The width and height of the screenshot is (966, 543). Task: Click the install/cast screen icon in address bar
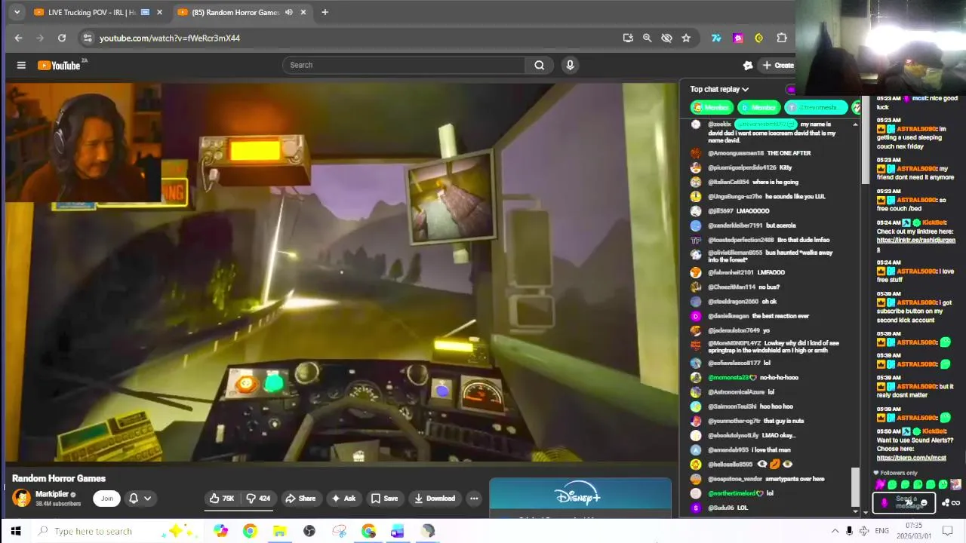[628, 38]
